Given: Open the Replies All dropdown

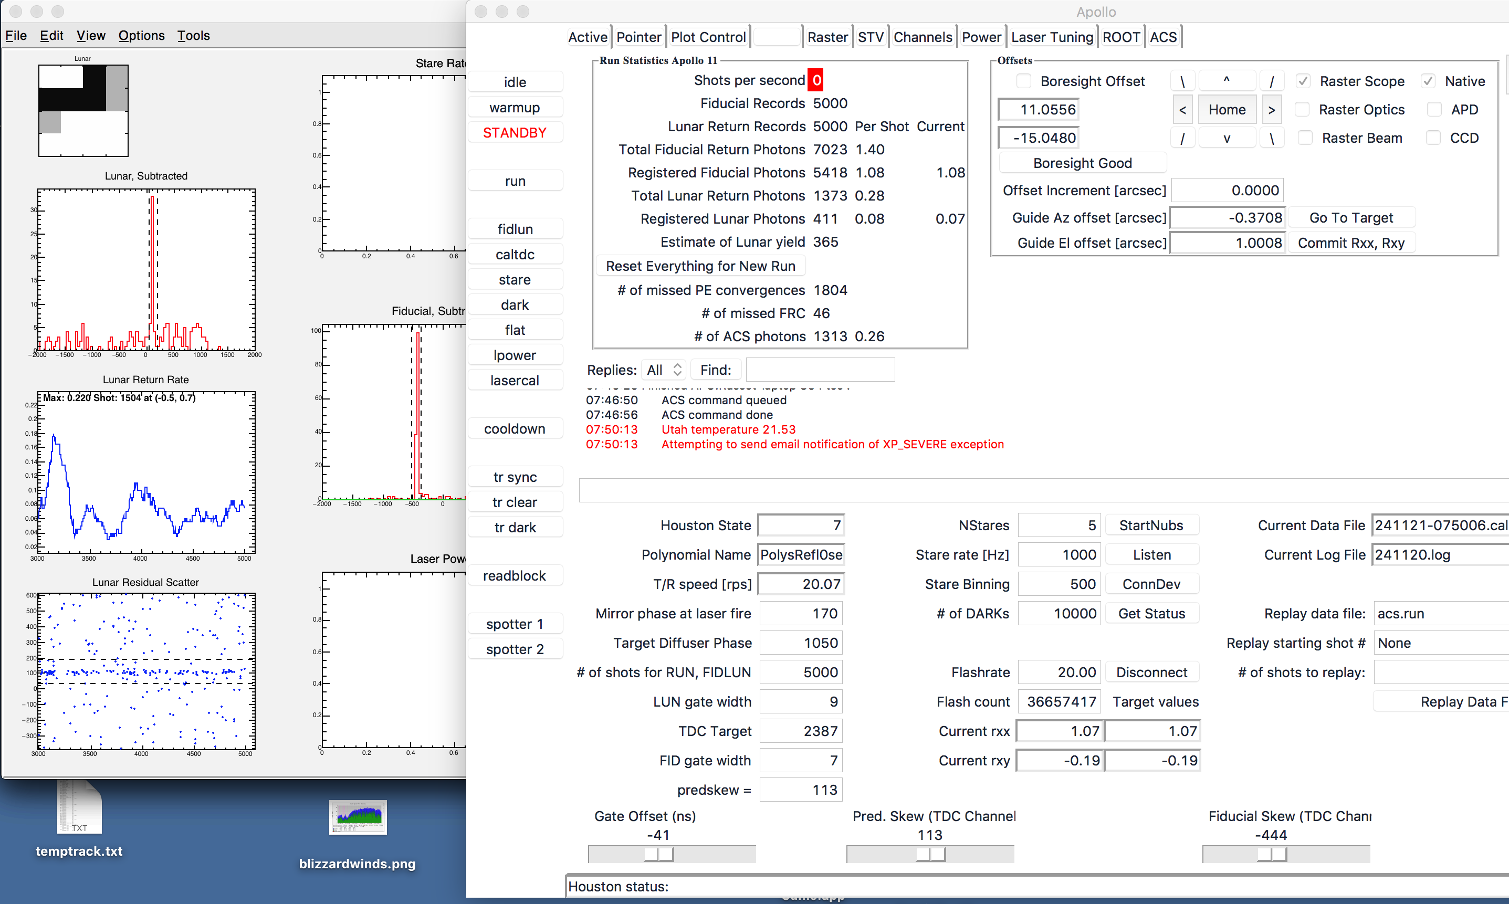Looking at the screenshot, I should pyautogui.click(x=664, y=370).
